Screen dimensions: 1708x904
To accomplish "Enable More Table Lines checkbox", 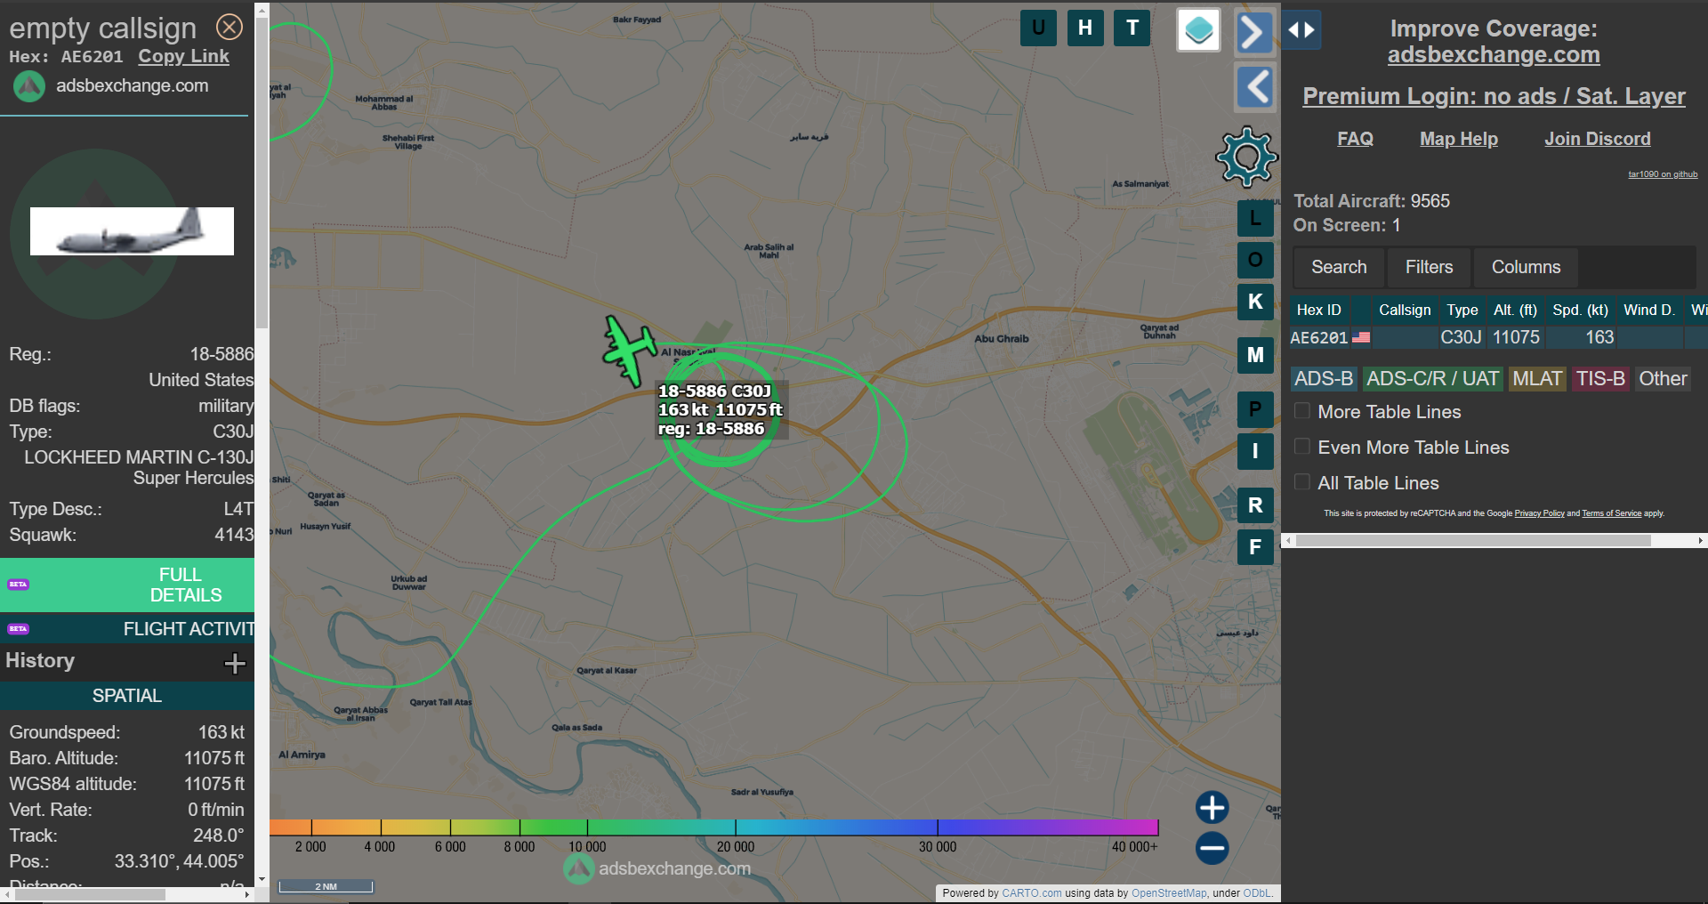I will 1302,411.
